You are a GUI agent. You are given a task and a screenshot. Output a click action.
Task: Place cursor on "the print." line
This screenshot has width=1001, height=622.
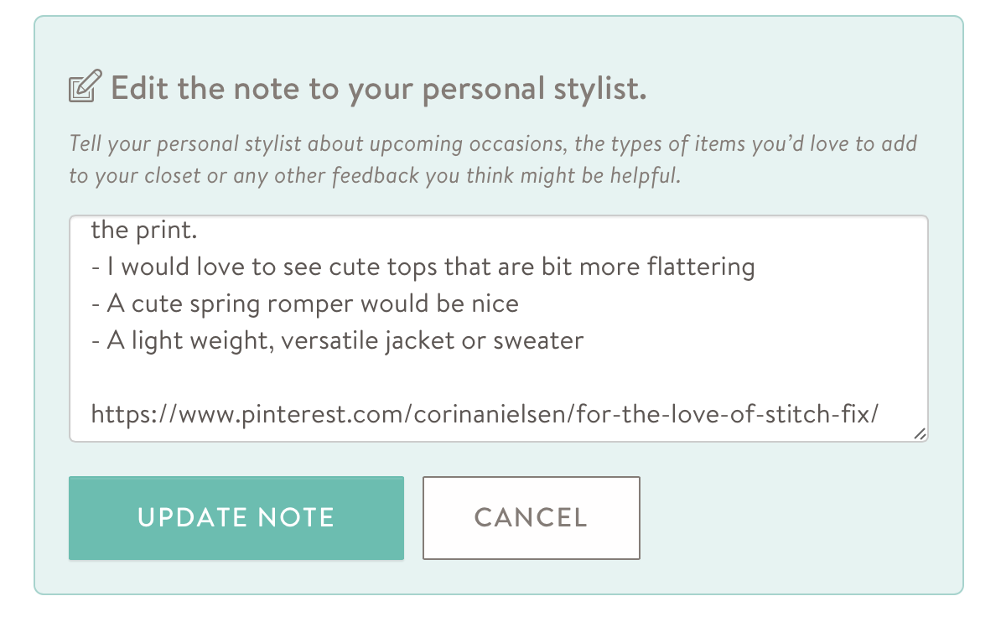tap(143, 230)
